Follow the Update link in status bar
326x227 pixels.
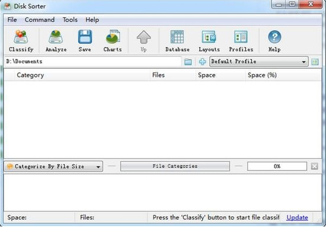coord(297,218)
